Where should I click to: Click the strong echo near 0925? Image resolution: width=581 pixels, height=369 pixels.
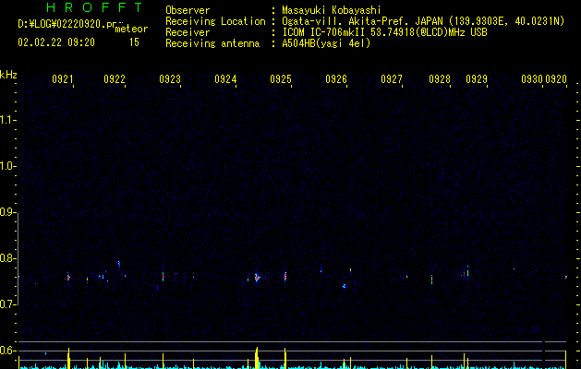click(284, 276)
